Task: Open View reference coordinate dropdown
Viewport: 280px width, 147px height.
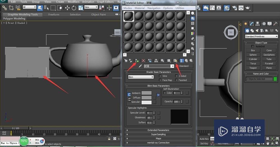Action: click(x=91, y=7)
